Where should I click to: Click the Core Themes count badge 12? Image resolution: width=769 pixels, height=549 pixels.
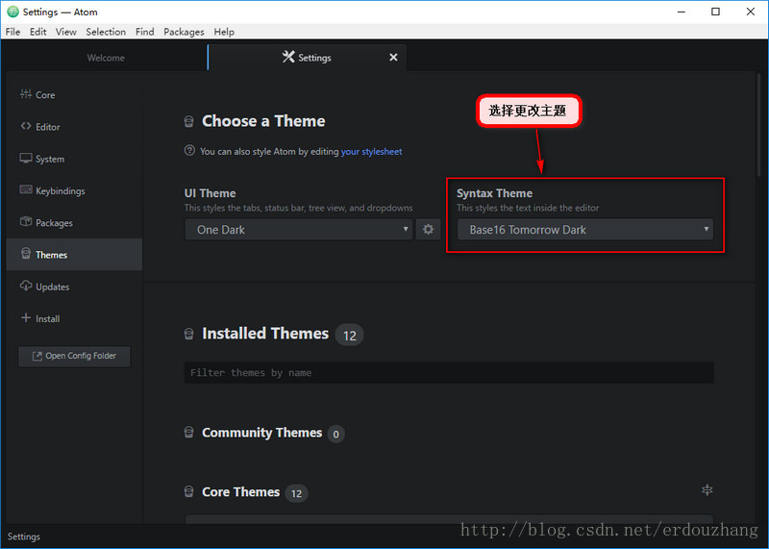pyautogui.click(x=296, y=493)
